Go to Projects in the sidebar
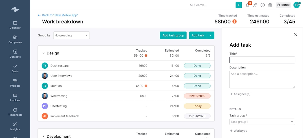 (x=15, y=83)
